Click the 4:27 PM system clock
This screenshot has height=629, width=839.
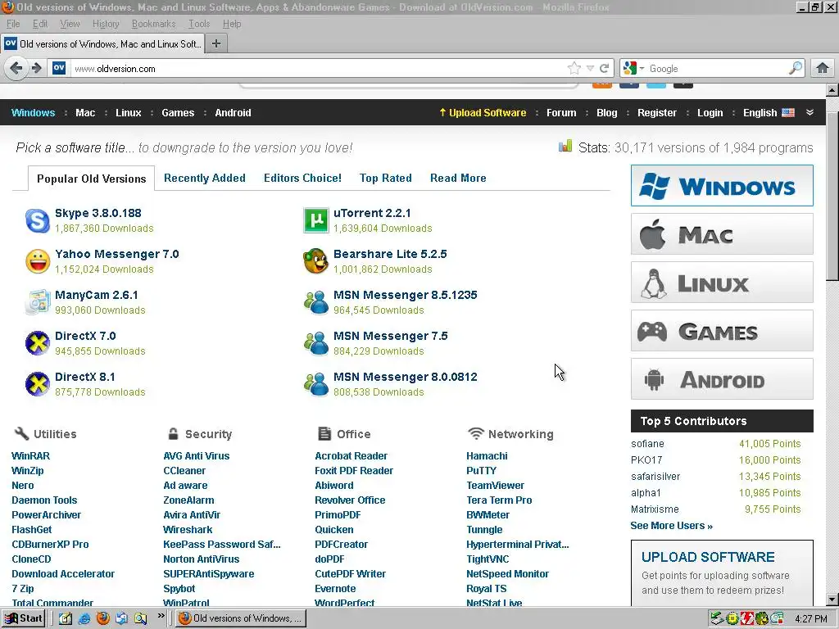[x=810, y=618]
